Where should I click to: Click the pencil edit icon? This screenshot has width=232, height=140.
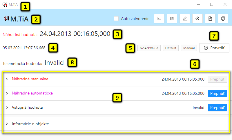[185, 19]
